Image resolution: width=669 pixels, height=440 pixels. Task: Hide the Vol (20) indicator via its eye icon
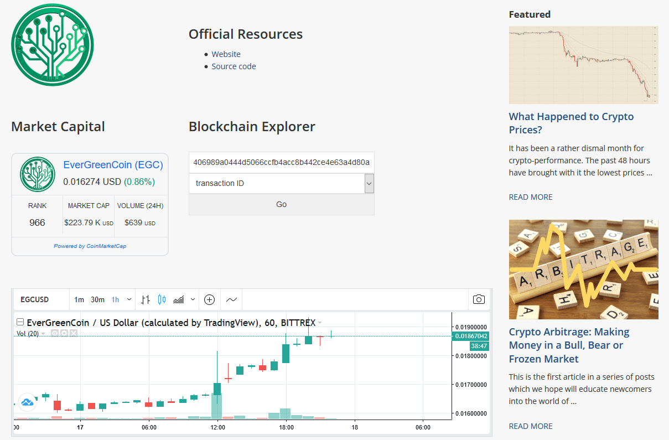coord(55,333)
